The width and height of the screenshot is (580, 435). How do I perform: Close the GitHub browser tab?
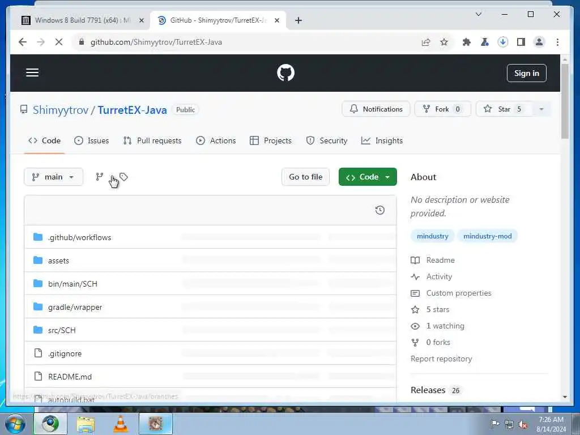point(276,20)
